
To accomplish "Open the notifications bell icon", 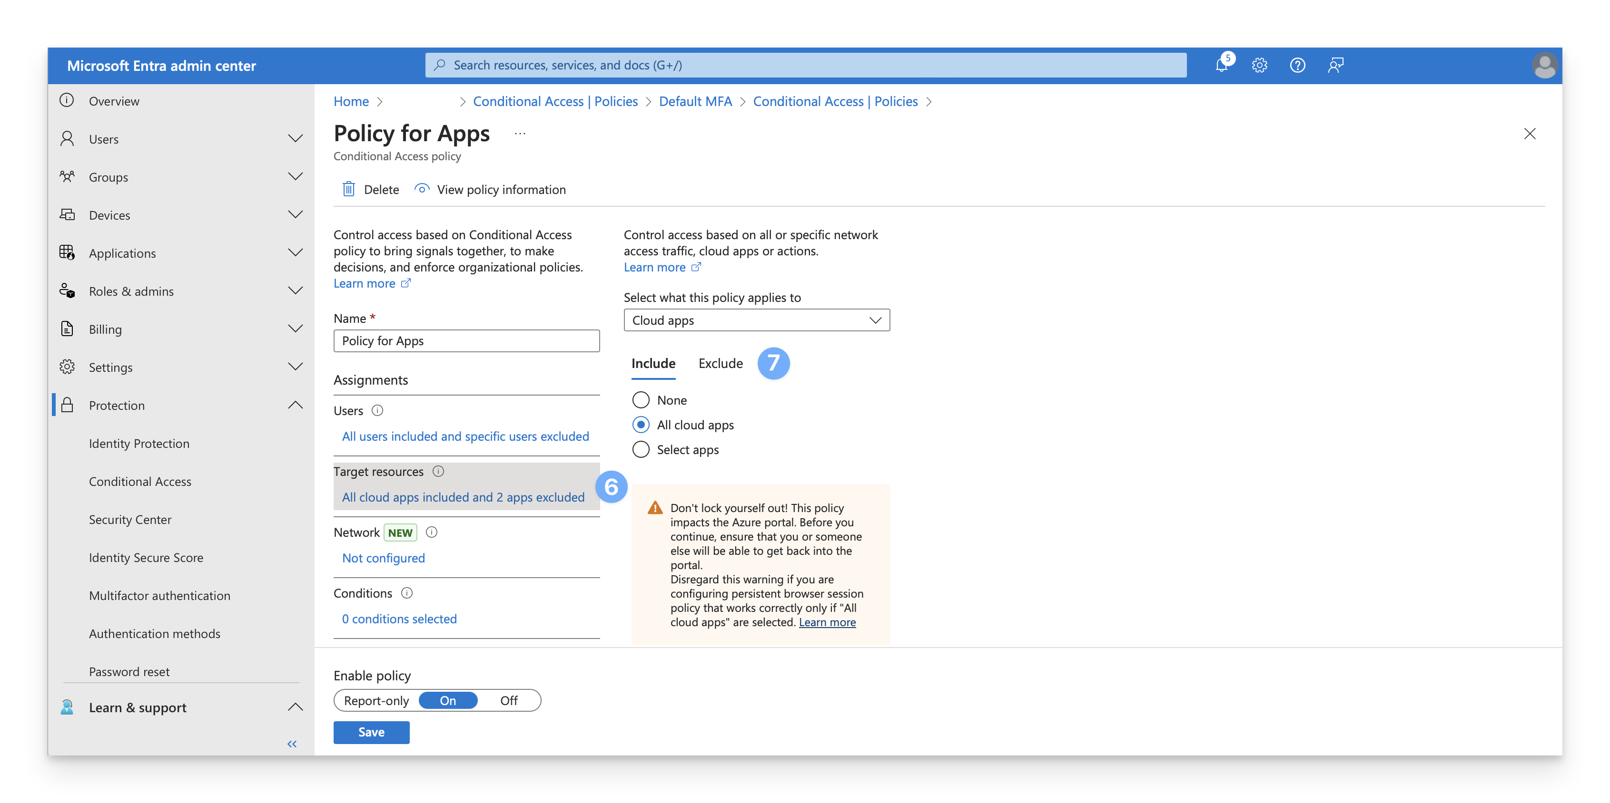I will (1221, 65).
